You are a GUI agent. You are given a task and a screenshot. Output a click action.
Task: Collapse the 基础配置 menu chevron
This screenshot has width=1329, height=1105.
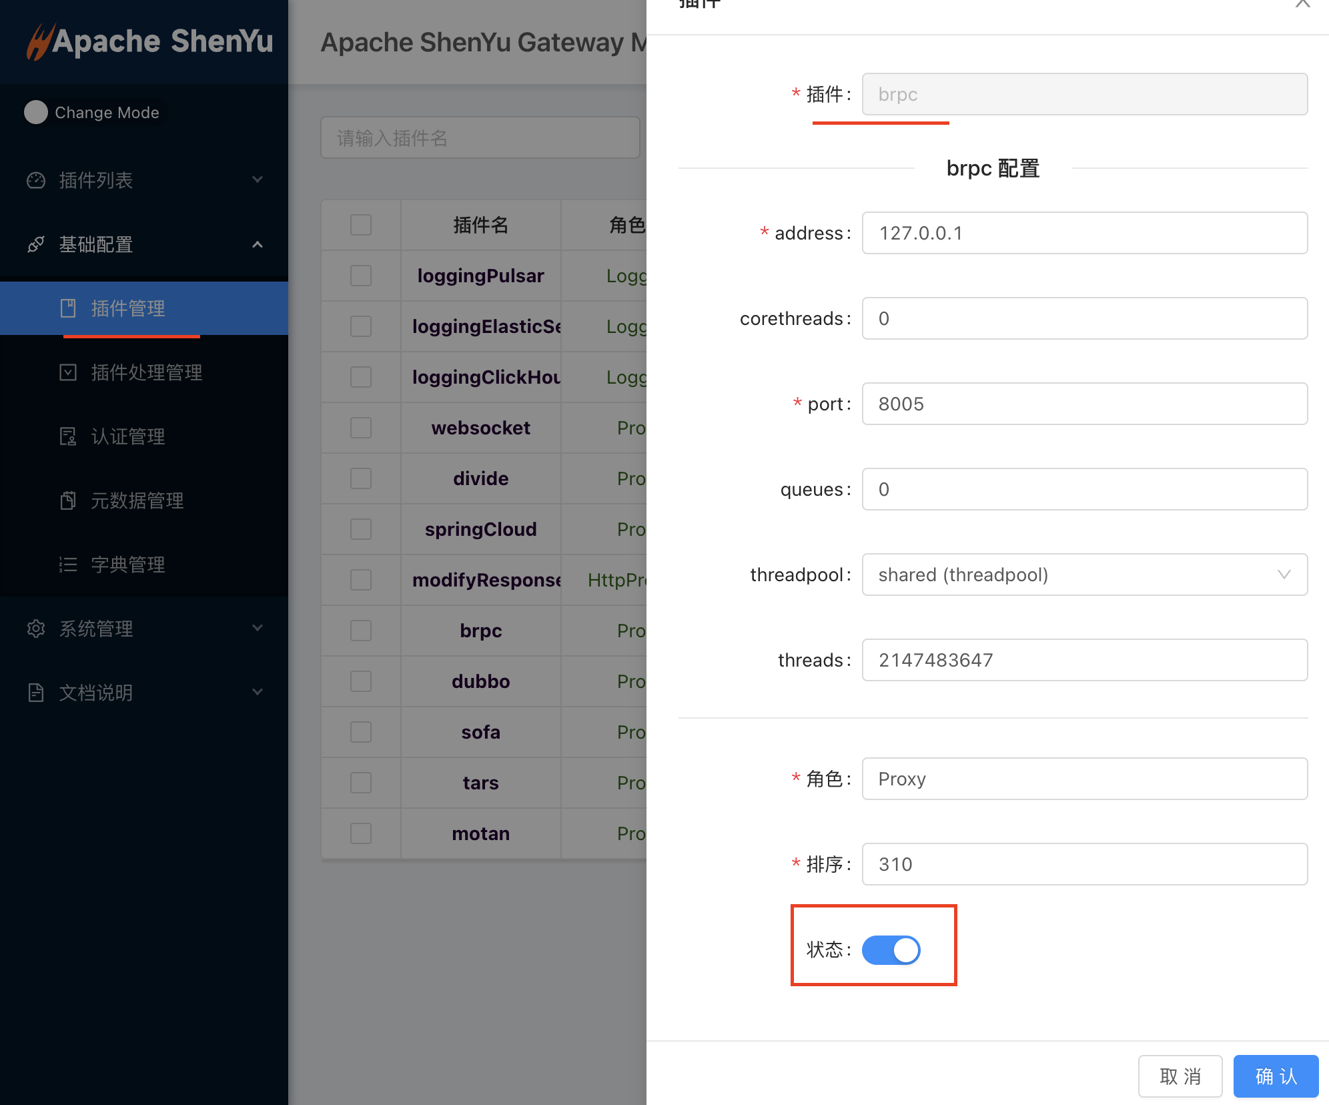[258, 244]
